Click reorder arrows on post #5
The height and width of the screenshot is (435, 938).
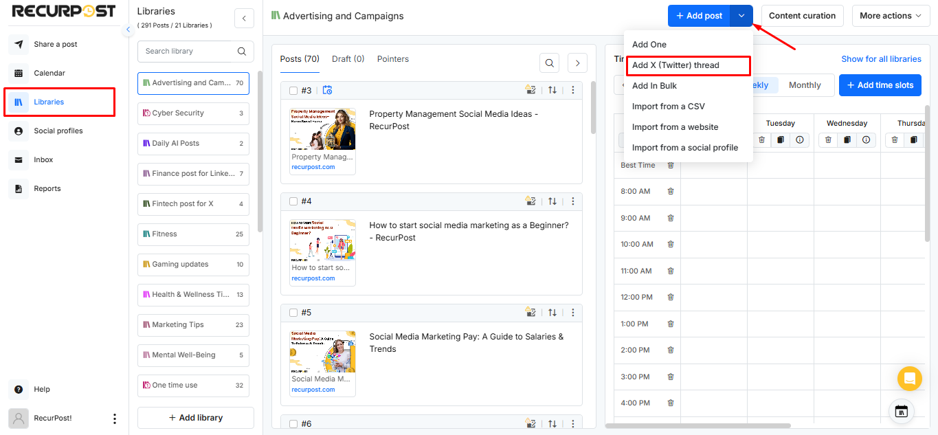552,313
